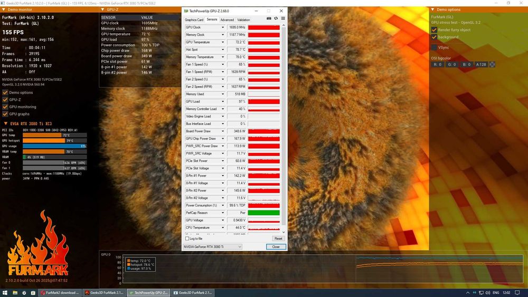Click the Board power draw 349 W row

pyautogui.click(x=139, y=56)
